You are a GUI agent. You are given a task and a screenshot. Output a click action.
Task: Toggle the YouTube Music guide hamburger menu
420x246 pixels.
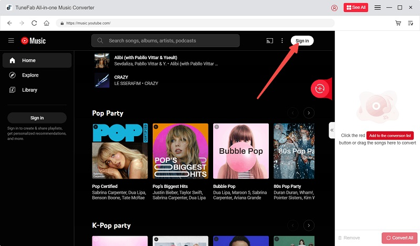tap(11, 41)
